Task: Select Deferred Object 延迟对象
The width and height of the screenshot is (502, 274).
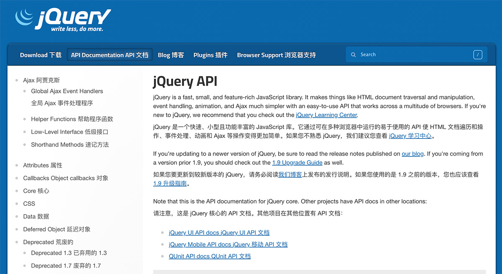Action: (x=57, y=229)
